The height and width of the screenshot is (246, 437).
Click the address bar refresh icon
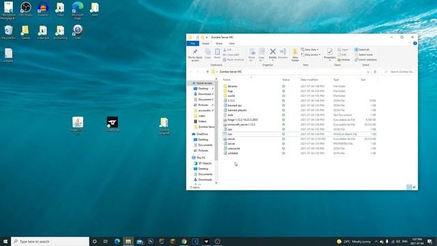point(375,72)
